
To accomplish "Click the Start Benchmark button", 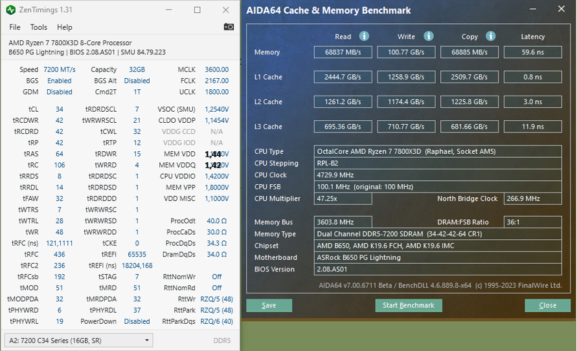I will tap(409, 306).
